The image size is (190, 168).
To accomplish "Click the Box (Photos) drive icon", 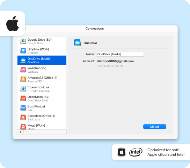I will point(23,108).
